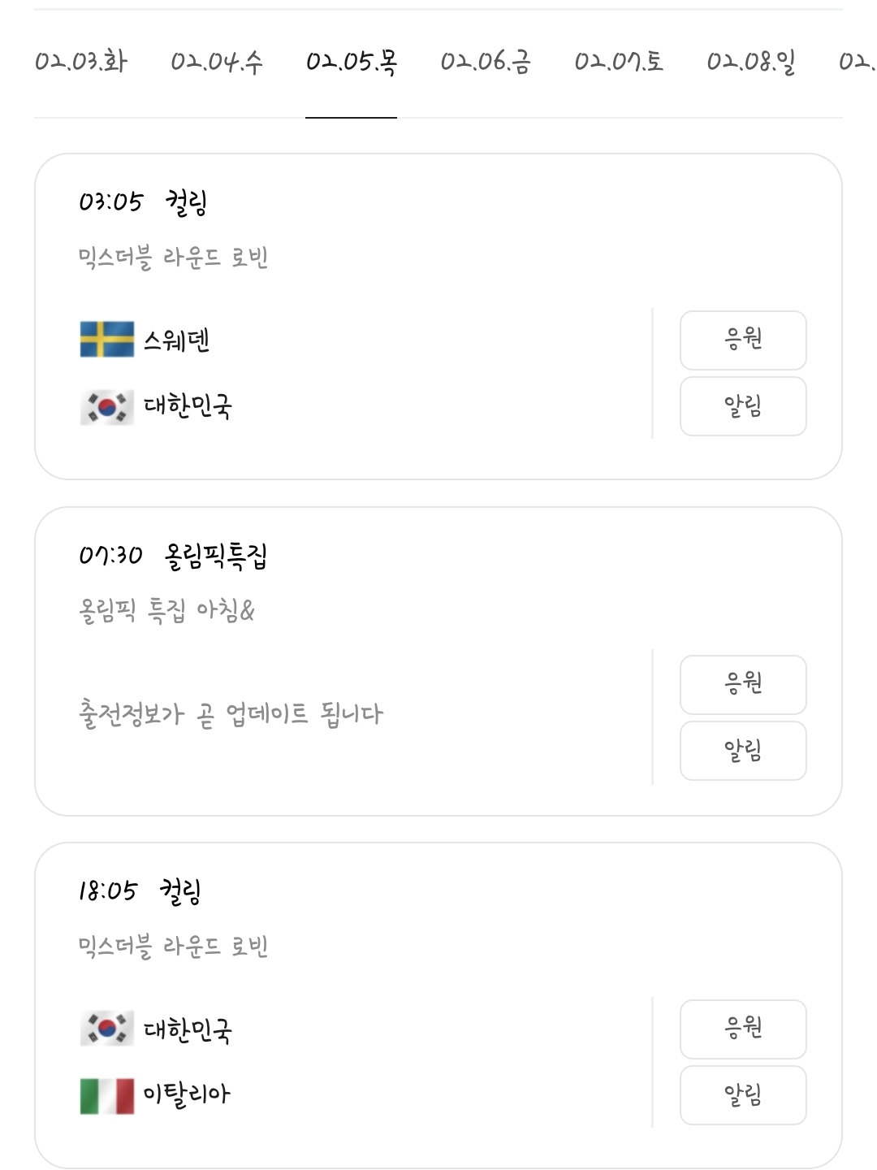Enable 알림 for the 03:05 curling match
Image resolution: width=877 pixels, height=1170 pixels.
[743, 406]
